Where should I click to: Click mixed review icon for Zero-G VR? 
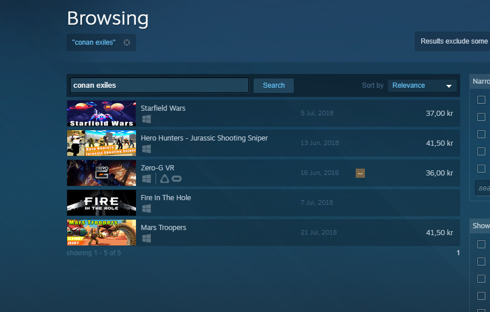pyautogui.click(x=360, y=173)
